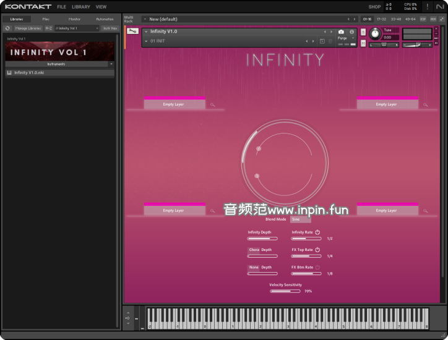Toggle the Infinity Rate power button
This screenshot has height=340, width=448.
(x=317, y=232)
